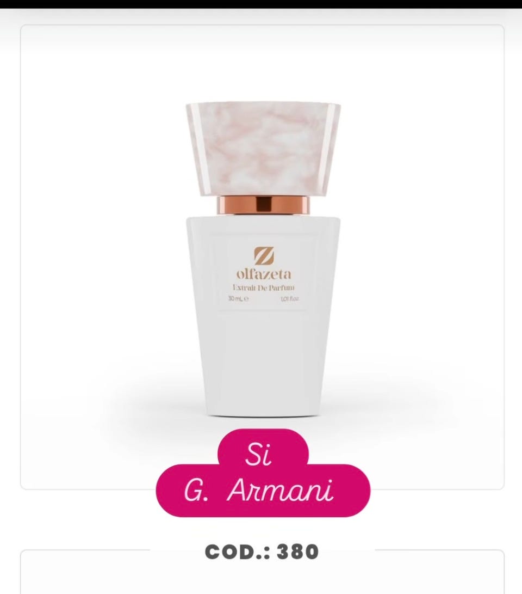
Task: Select the product code number 380
Action: (x=298, y=552)
